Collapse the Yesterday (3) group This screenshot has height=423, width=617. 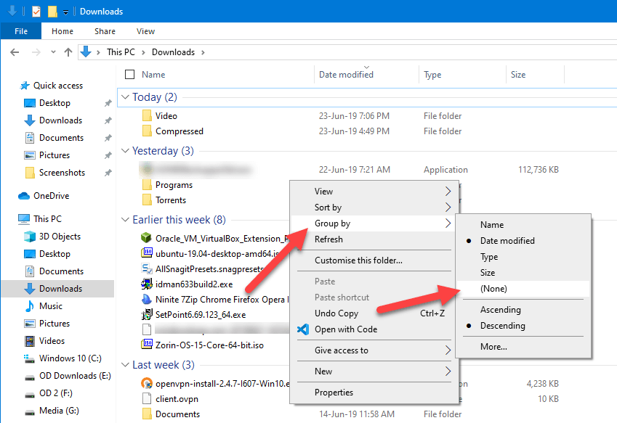point(126,150)
